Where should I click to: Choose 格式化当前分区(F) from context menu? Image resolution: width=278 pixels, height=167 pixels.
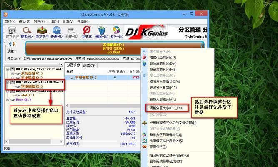163,58
